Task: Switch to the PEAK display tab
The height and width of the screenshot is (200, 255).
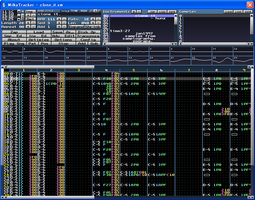Action: 84,11
